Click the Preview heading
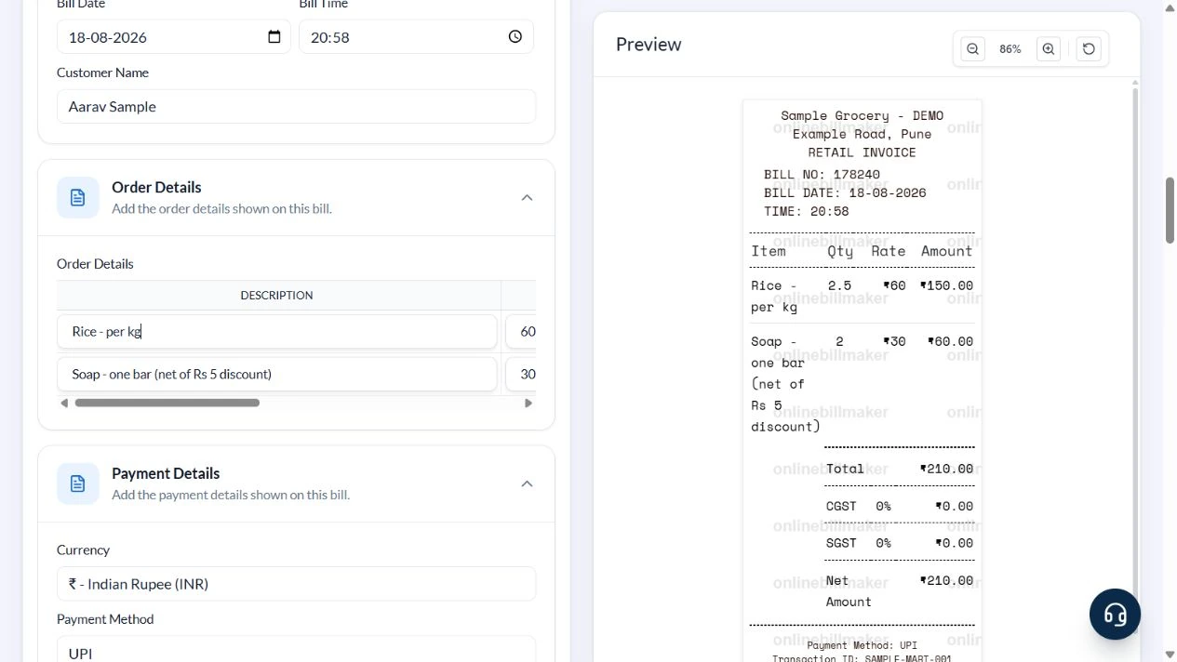The image size is (1177, 662). tap(649, 45)
